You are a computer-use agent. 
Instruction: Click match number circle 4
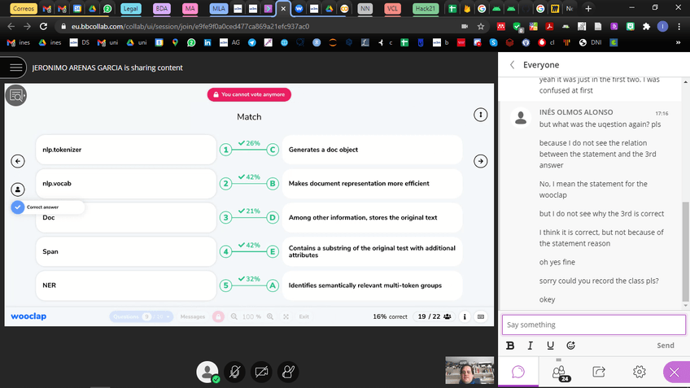(x=225, y=251)
